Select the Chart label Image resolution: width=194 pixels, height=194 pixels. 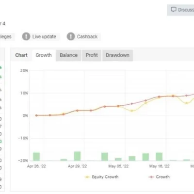tap(21, 55)
